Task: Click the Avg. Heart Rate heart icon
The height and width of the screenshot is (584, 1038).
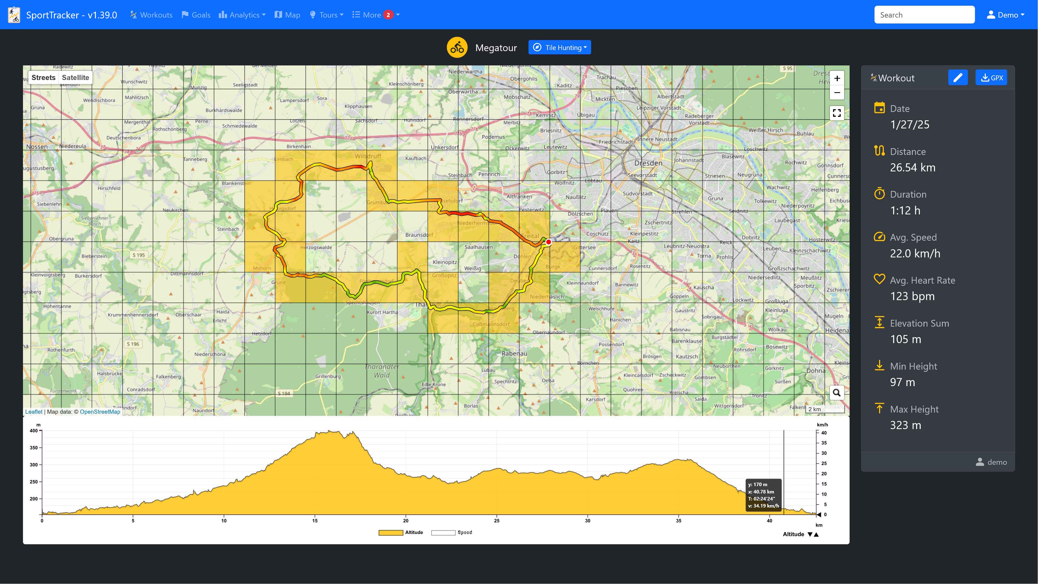Action: pyautogui.click(x=880, y=279)
